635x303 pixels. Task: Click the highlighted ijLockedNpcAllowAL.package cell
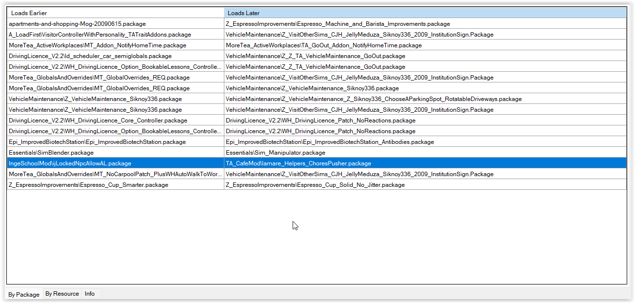coord(70,163)
